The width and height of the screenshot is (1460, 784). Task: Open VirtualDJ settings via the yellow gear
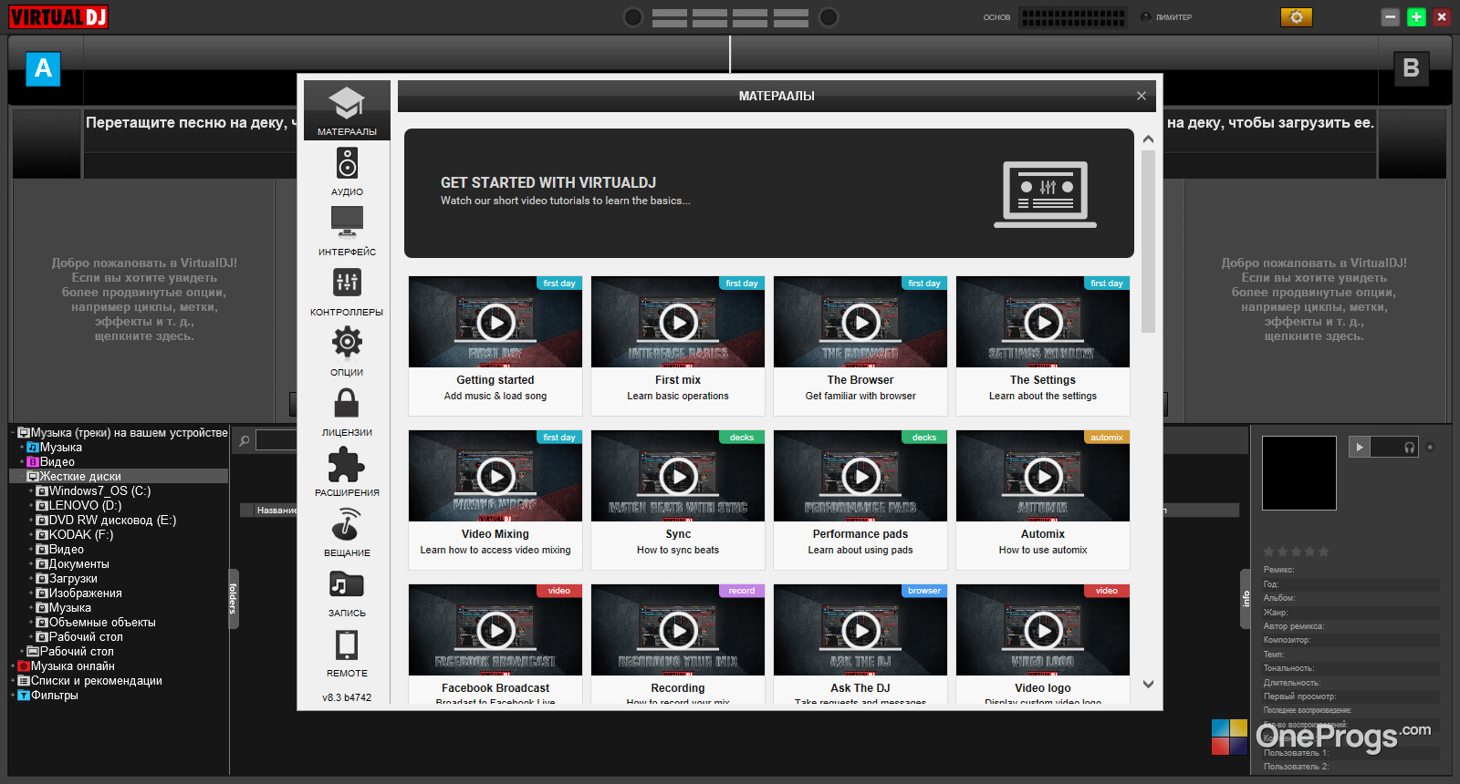pyautogui.click(x=1296, y=16)
